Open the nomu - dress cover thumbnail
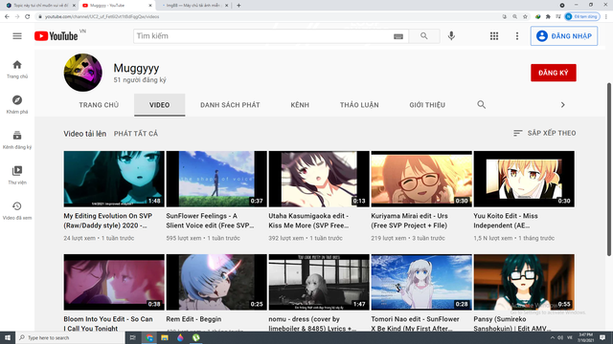The height and width of the screenshot is (344, 613). (x=319, y=282)
